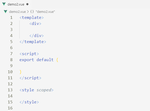Click line number 15 in the gutter
This screenshot has height=111, width=150.
10,102
